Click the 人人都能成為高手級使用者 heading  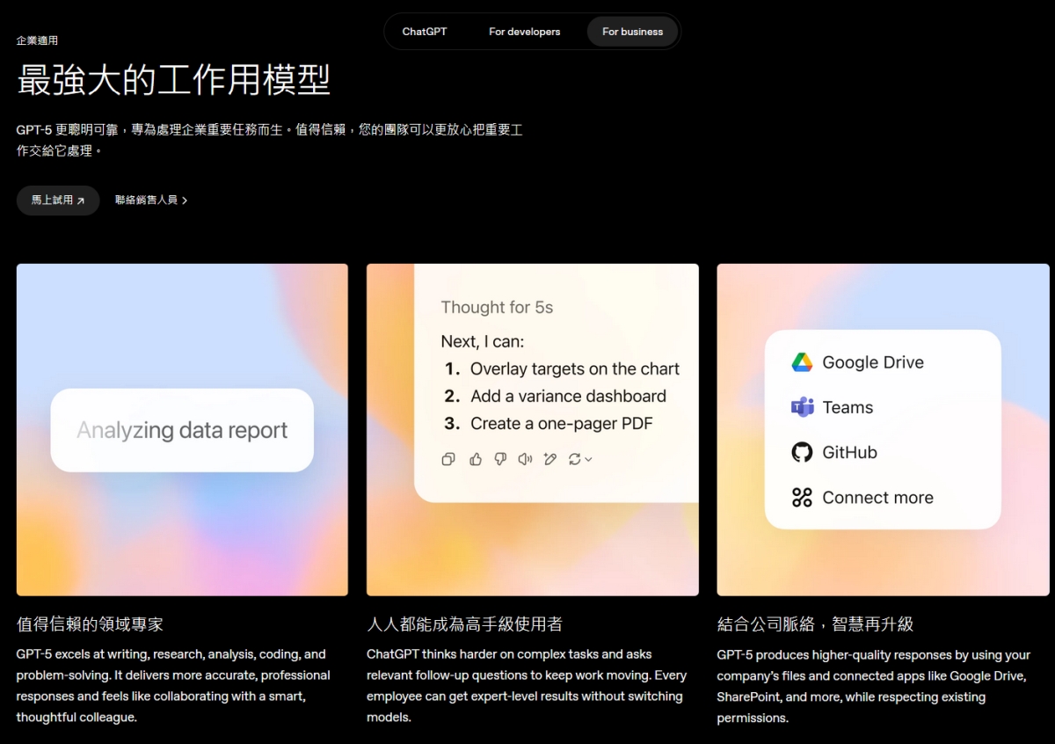(x=464, y=624)
